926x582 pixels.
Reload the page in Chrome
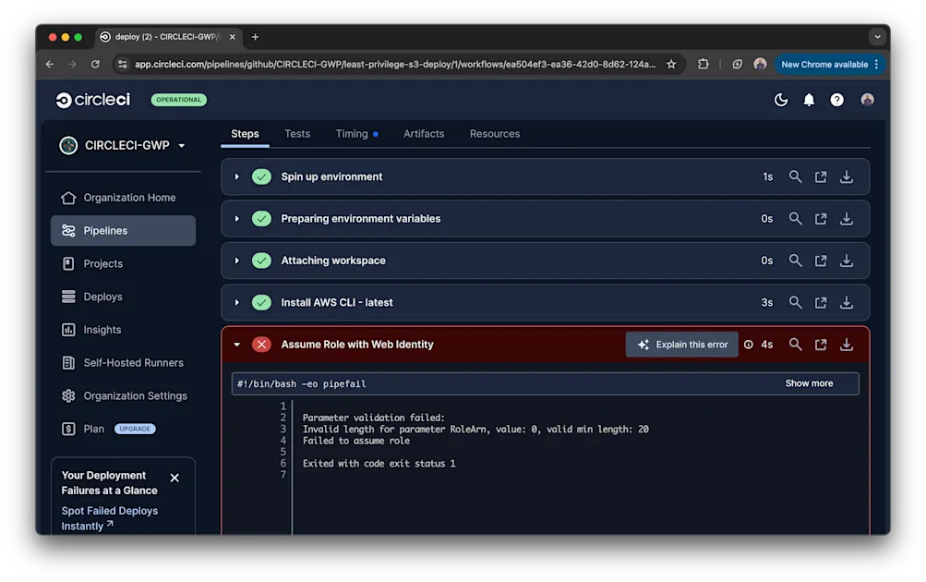point(95,64)
